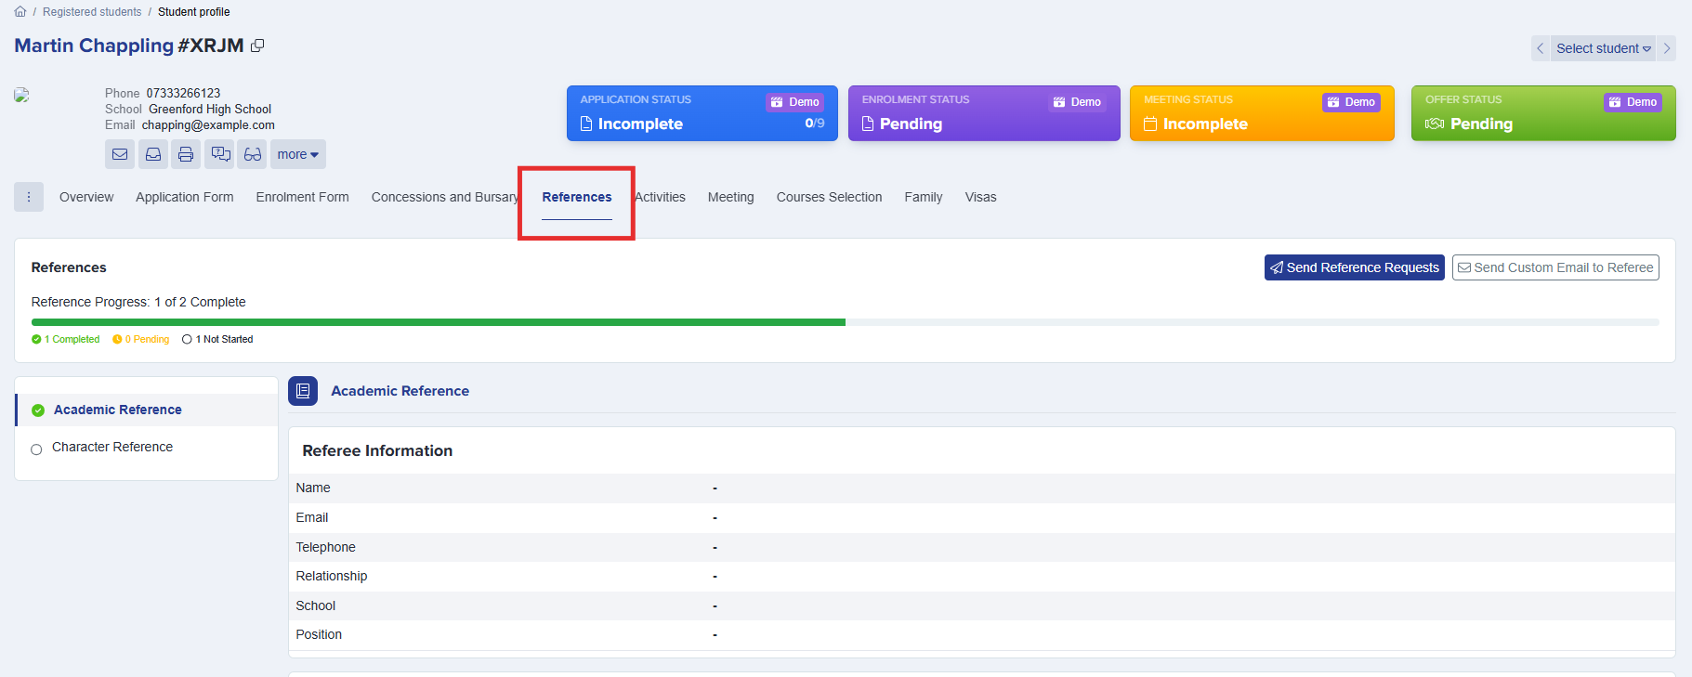Click the 1 Completed status label
The image size is (1692, 677).
tap(66, 339)
